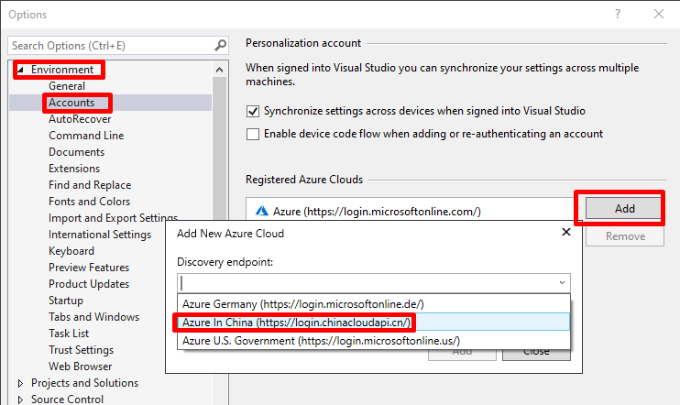Click the search magnifier icon in Options
The width and height of the screenshot is (680, 405).
pyautogui.click(x=221, y=45)
